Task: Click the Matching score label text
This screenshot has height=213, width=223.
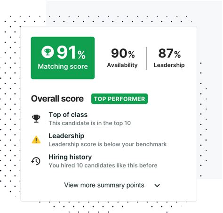Action: (x=63, y=66)
